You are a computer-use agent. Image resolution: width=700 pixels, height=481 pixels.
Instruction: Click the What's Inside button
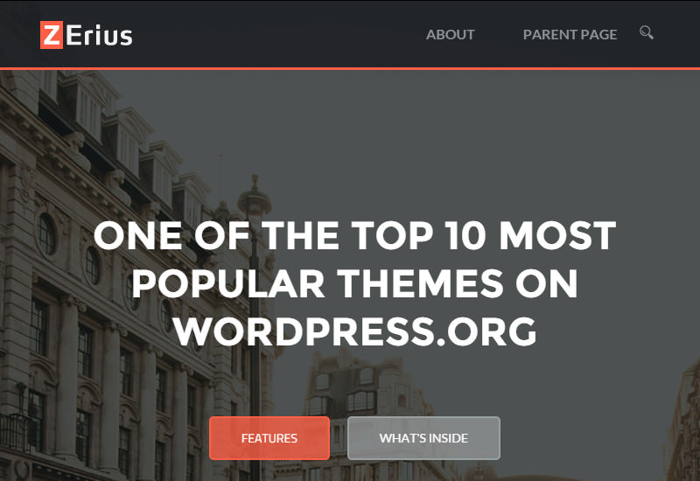coord(423,438)
